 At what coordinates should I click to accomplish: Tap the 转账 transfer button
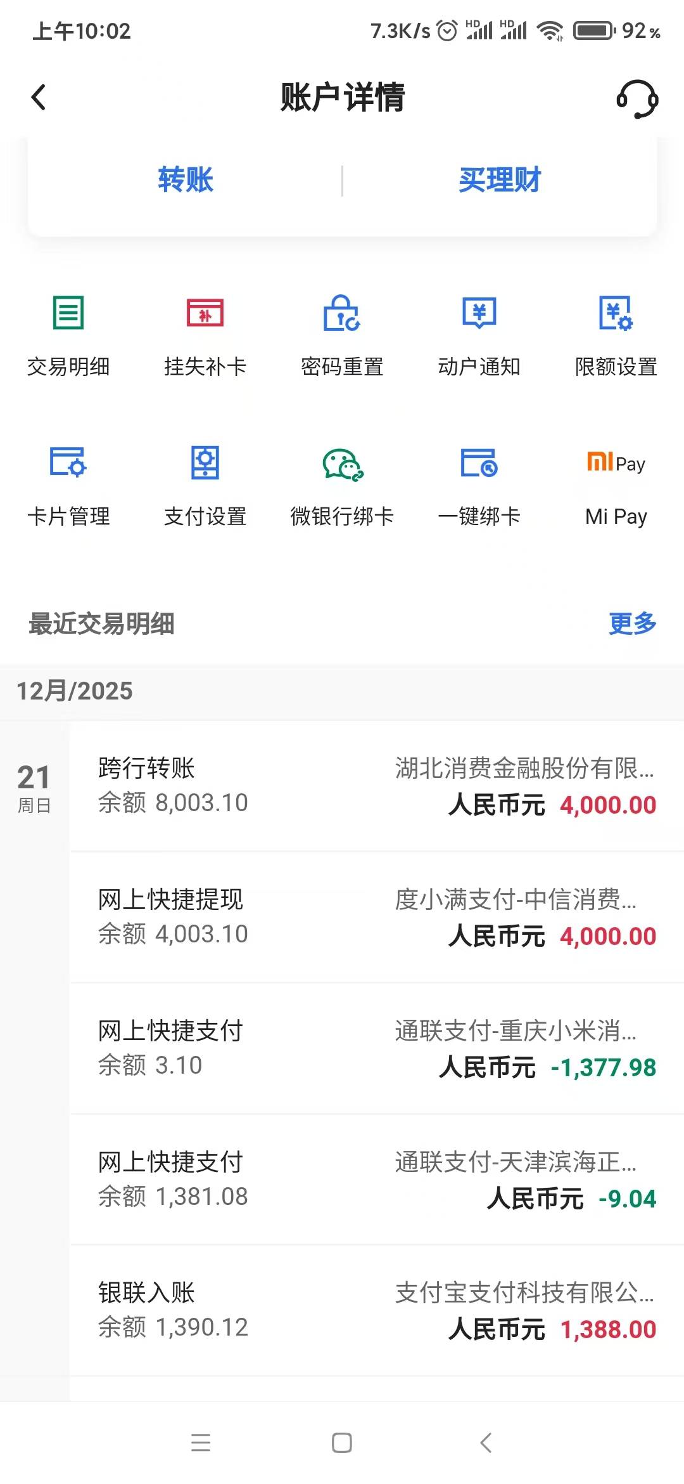186,180
